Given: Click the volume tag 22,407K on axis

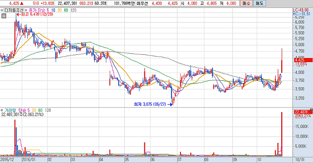Looking at the screenshot, I should pos(303,112).
